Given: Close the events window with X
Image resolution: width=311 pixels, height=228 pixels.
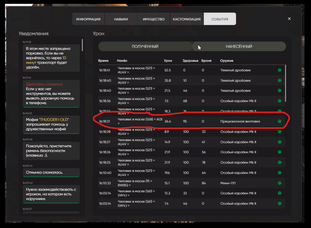Looking at the screenshot, I should coord(289,19).
